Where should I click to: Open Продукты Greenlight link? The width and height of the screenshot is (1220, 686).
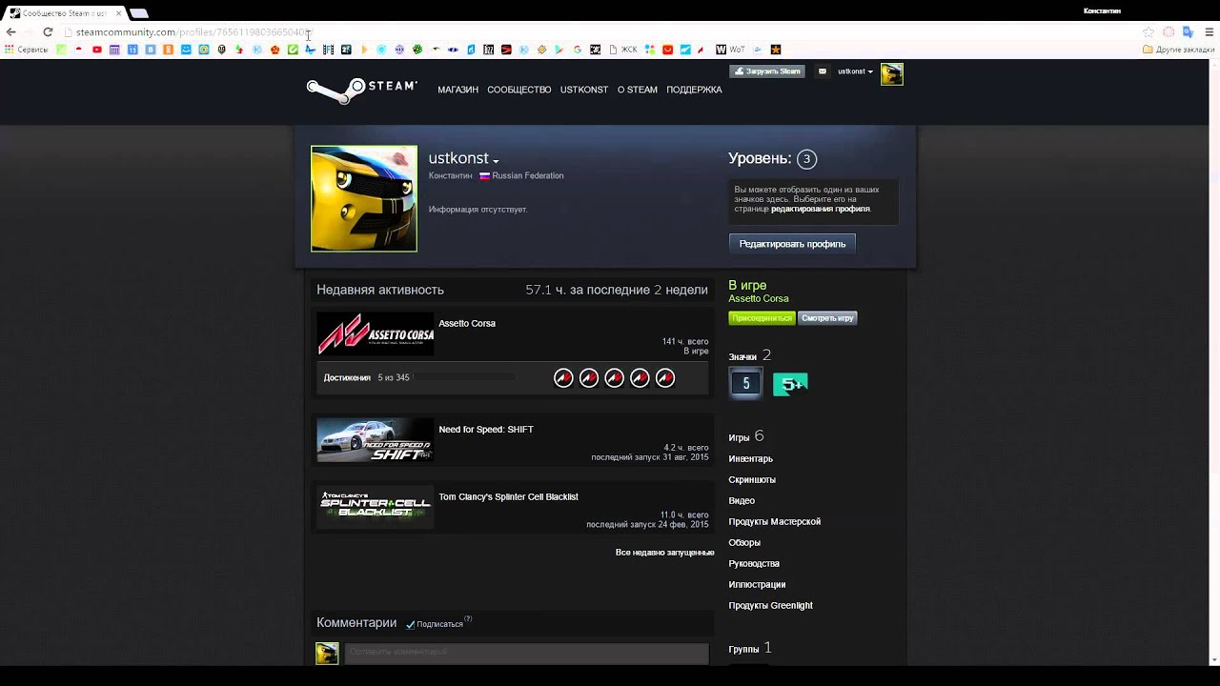point(770,606)
